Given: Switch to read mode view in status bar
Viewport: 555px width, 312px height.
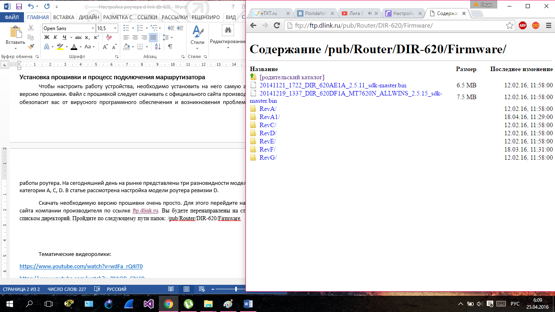Looking at the screenshot, I should (171, 289).
